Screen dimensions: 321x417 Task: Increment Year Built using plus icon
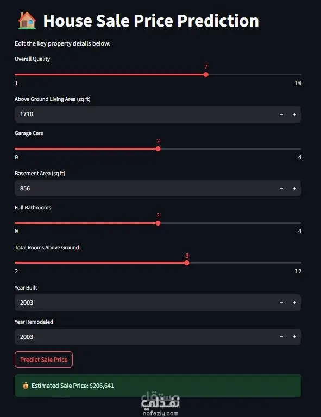point(294,303)
